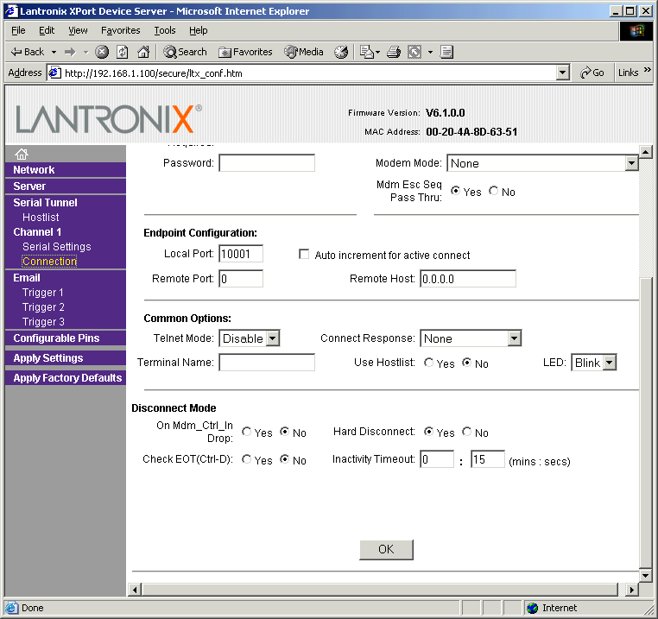Image resolution: width=658 pixels, height=619 pixels.
Task: Click the Remote Host input field
Action: 468,279
